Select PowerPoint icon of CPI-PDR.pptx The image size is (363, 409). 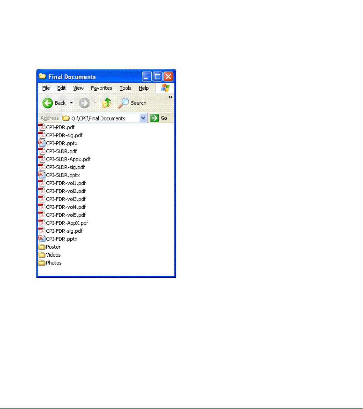click(x=42, y=143)
